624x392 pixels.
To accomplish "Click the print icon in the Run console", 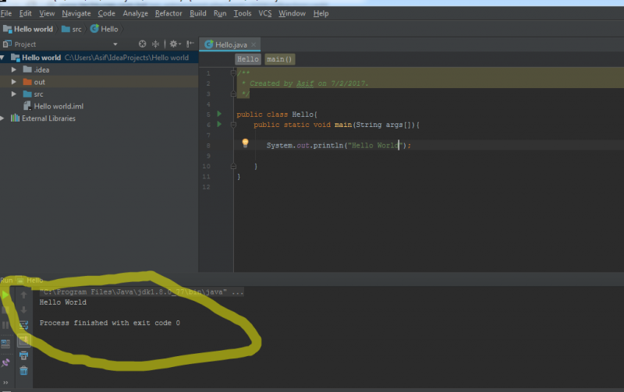I will 23,355.
